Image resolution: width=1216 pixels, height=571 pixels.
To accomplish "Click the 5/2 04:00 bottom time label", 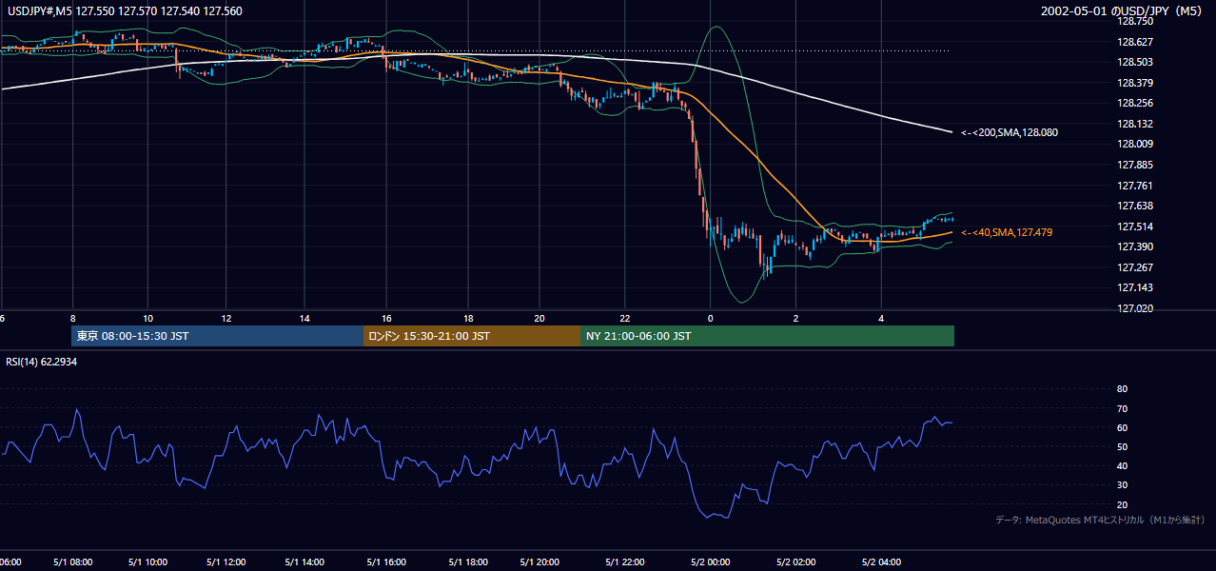I will pos(880,562).
